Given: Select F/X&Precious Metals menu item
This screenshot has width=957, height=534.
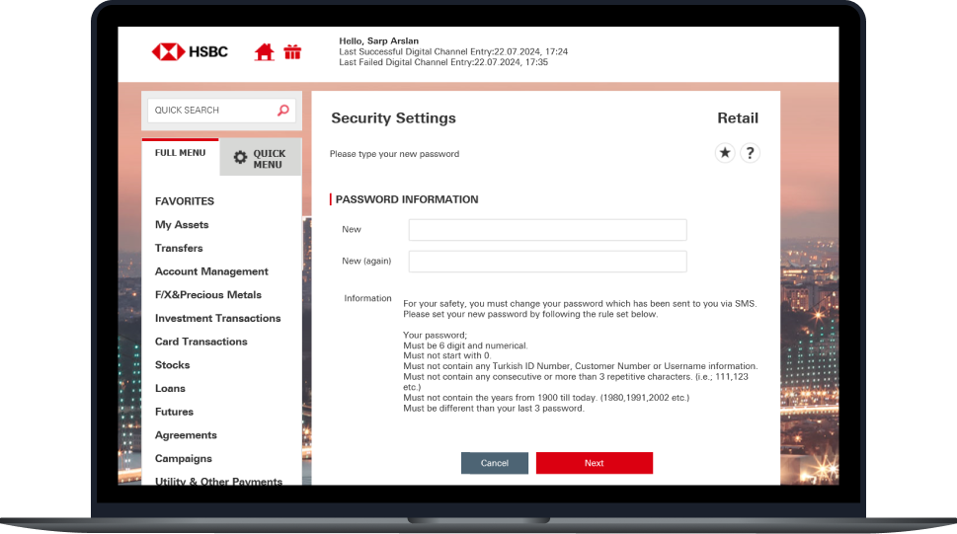Looking at the screenshot, I should tap(207, 295).
